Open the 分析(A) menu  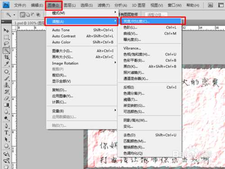point(121,5)
